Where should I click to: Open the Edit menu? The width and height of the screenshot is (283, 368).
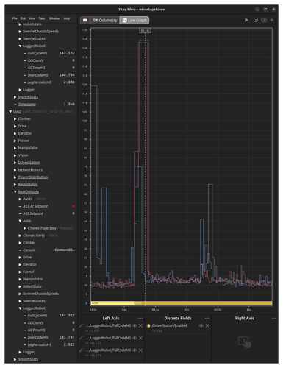click(x=23, y=18)
